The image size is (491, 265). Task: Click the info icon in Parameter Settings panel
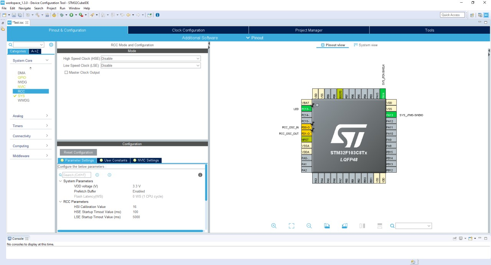tap(200, 175)
